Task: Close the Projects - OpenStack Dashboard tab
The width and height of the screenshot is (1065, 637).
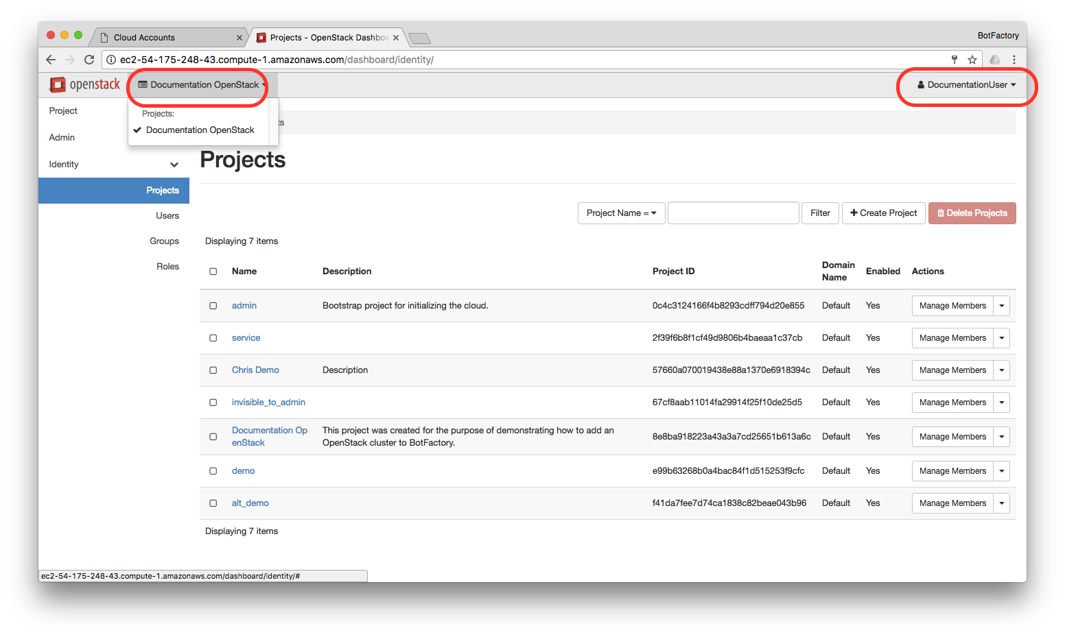Action: pyautogui.click(x=396, y=38)
